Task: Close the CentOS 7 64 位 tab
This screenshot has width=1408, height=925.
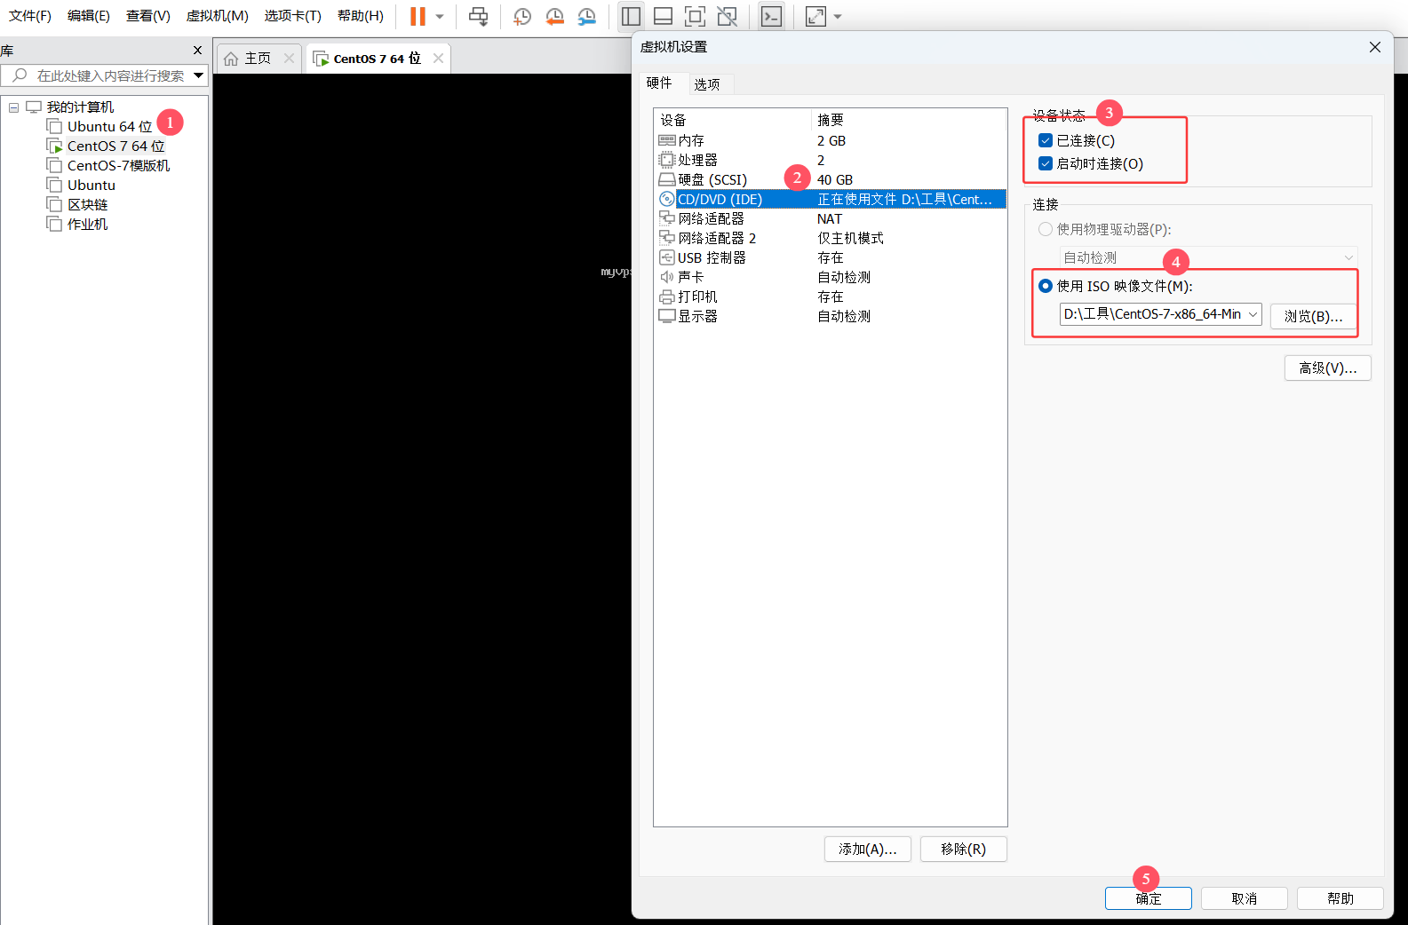Action: point(438,59)
